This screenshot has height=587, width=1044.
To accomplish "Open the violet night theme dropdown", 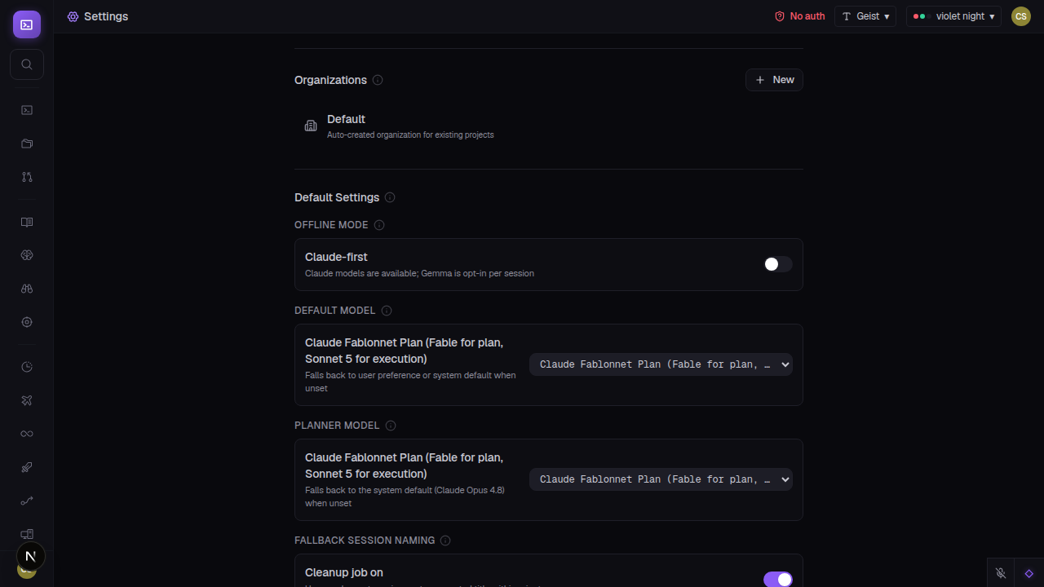I will point(953,16).
